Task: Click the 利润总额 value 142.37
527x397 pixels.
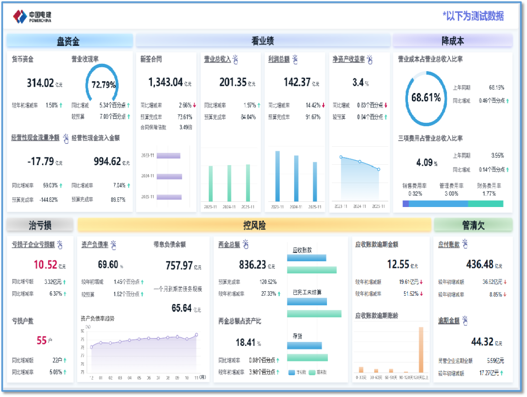Action: point(297,82)
